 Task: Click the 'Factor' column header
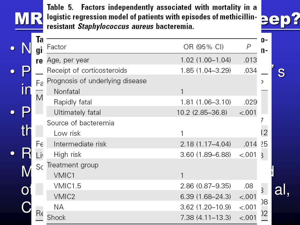(57, 47)
